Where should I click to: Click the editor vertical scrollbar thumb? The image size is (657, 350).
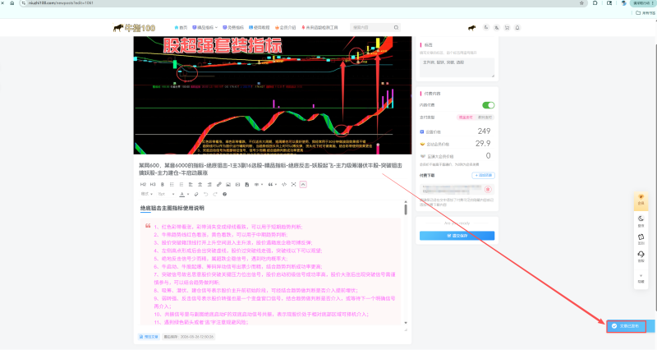point(406,209)
